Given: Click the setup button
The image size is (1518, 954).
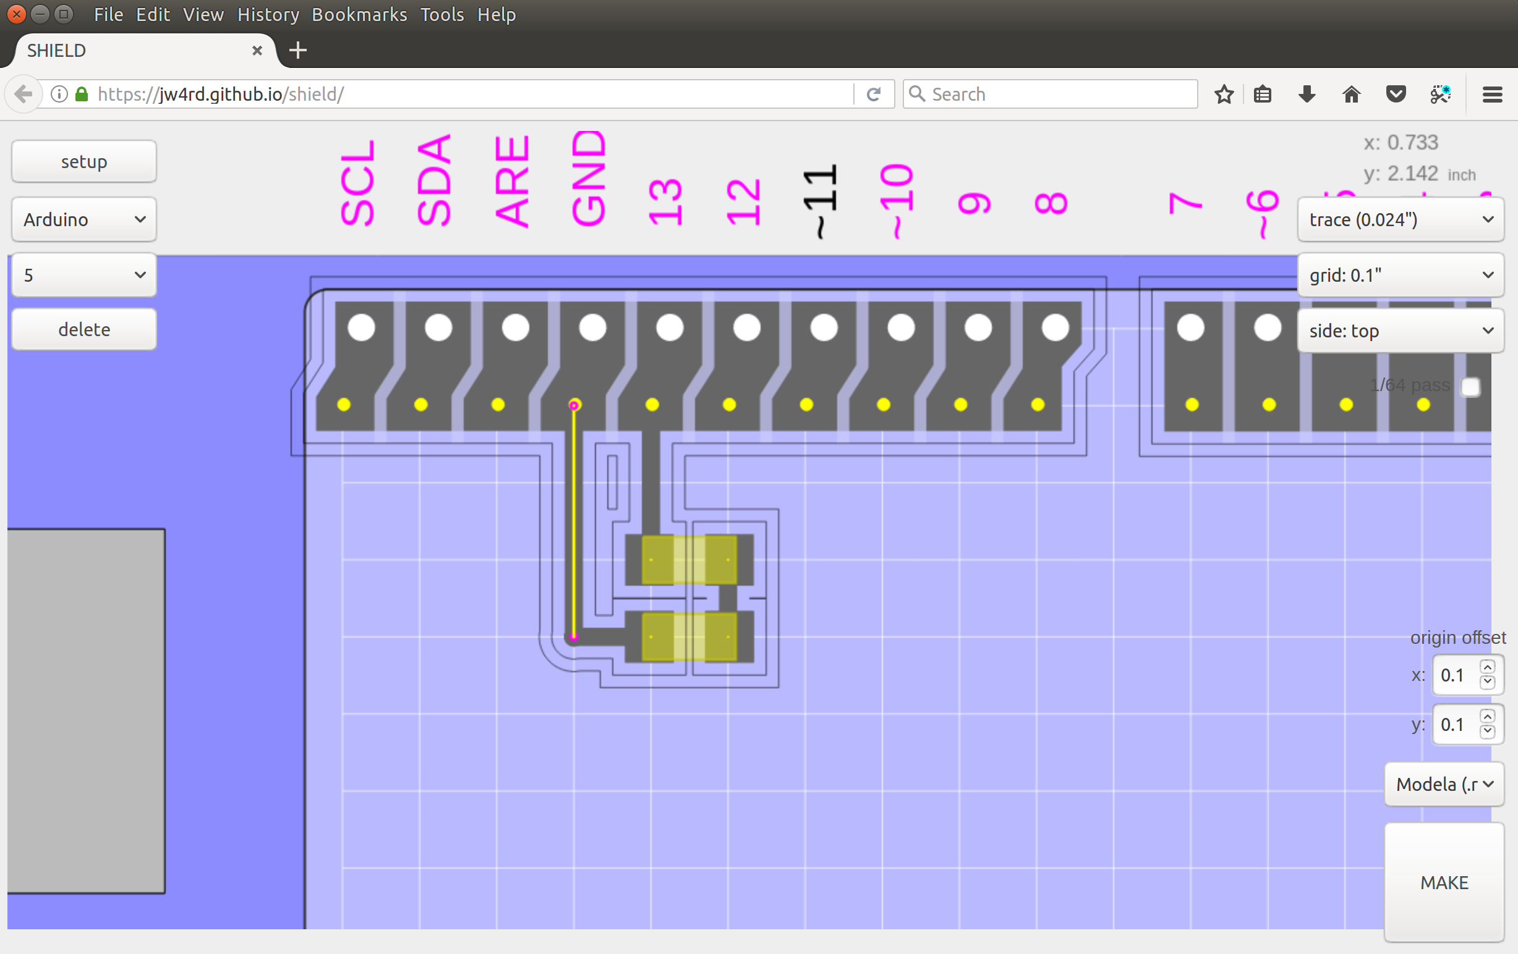Looking at the screenshot, I should 84,162.
